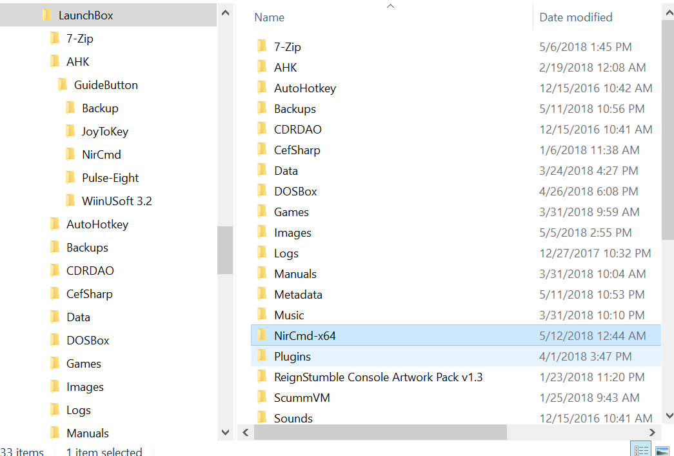
Task: Select the Sounds folder in file list
Action: tap(293, 418)
